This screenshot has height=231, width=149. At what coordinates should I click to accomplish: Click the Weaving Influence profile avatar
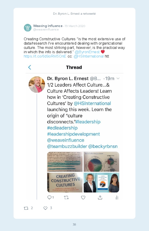tap(28, 28)
